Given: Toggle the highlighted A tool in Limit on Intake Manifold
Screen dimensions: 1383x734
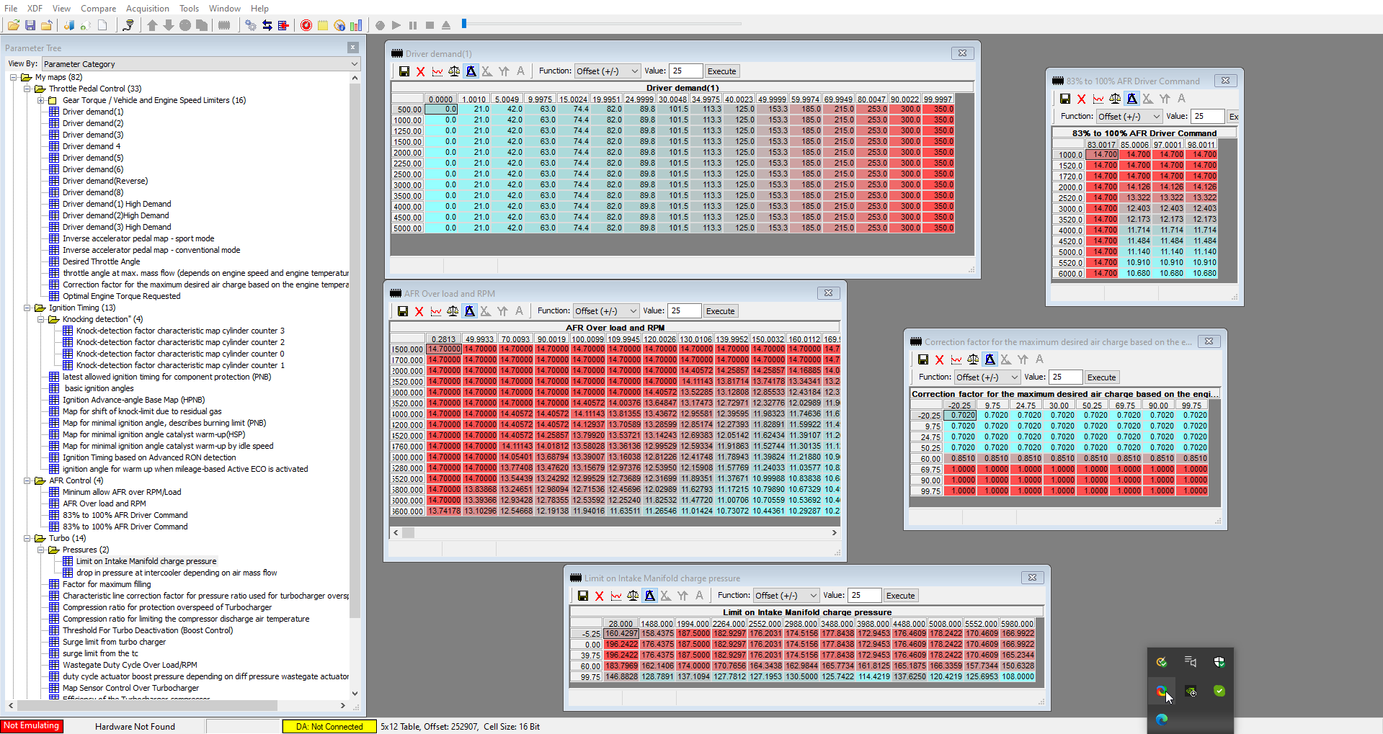Looking at the screenshot, I should [649, 596].
